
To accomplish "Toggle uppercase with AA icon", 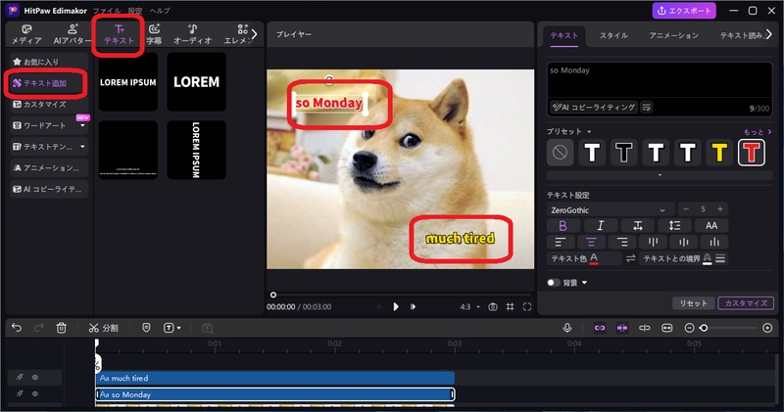I will pos(711,226).
